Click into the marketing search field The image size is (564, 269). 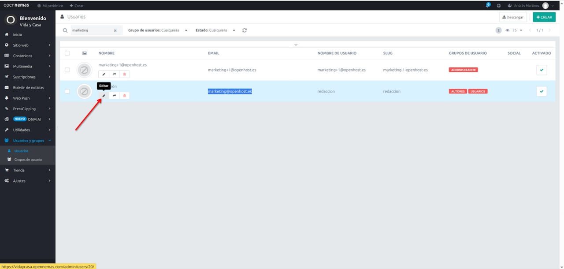tap(90, 30)
